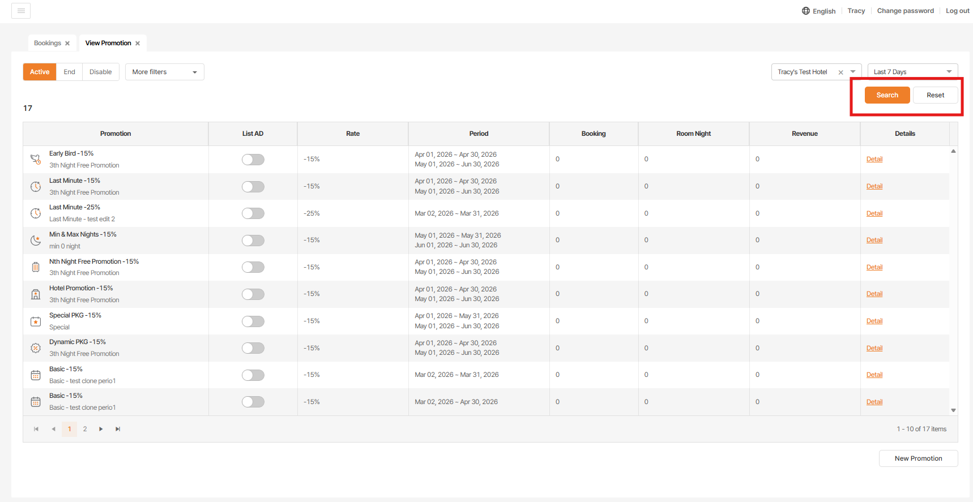Go to next page using the arrow

pyautogui.click(x=101, y=429)
